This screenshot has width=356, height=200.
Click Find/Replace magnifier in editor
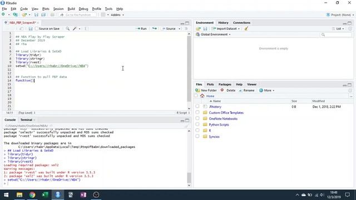point(68,29)
